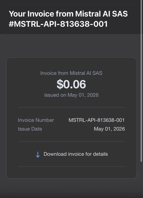Click the email subject line Your Invoice from Mistral AI SAS

(x=68, y=14)
